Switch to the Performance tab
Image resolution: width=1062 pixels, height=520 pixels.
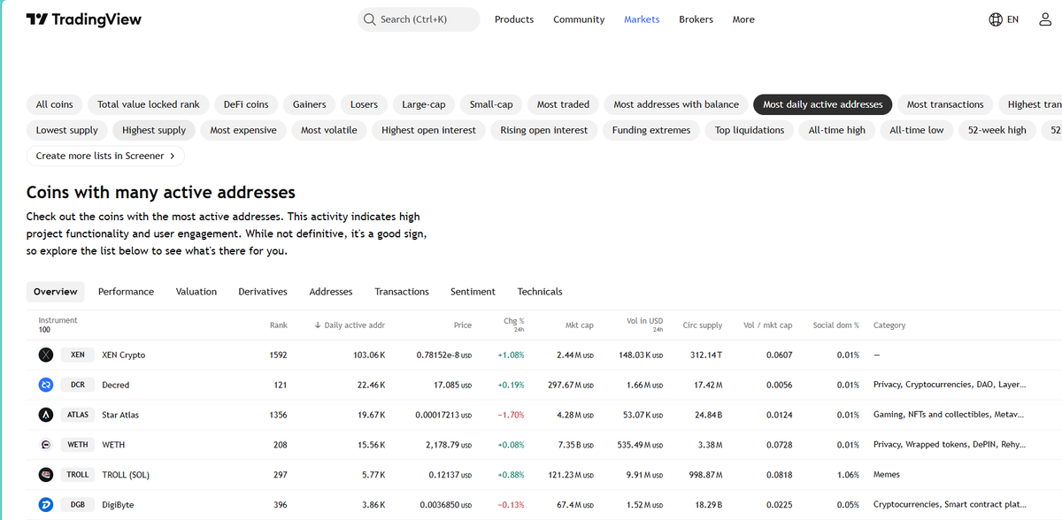126,291
